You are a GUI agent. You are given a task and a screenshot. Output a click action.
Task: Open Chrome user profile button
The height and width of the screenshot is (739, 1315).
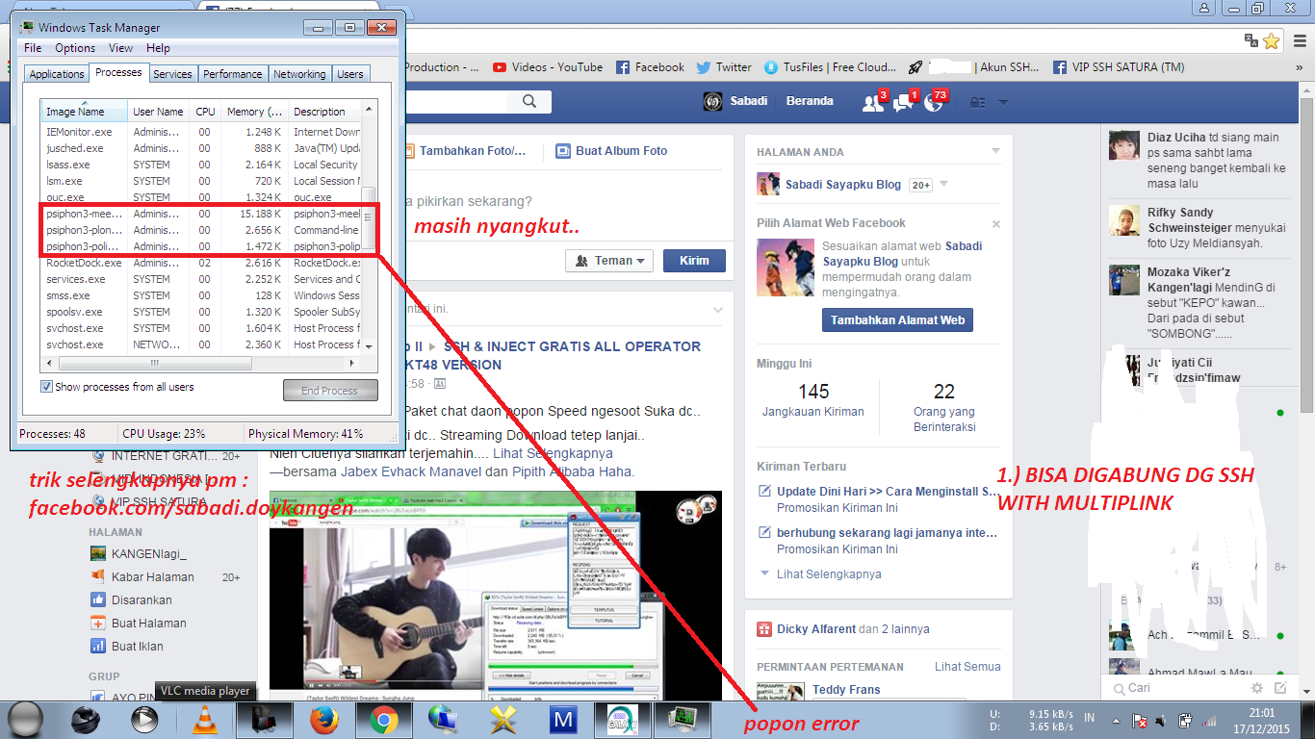coord(1205,8)
